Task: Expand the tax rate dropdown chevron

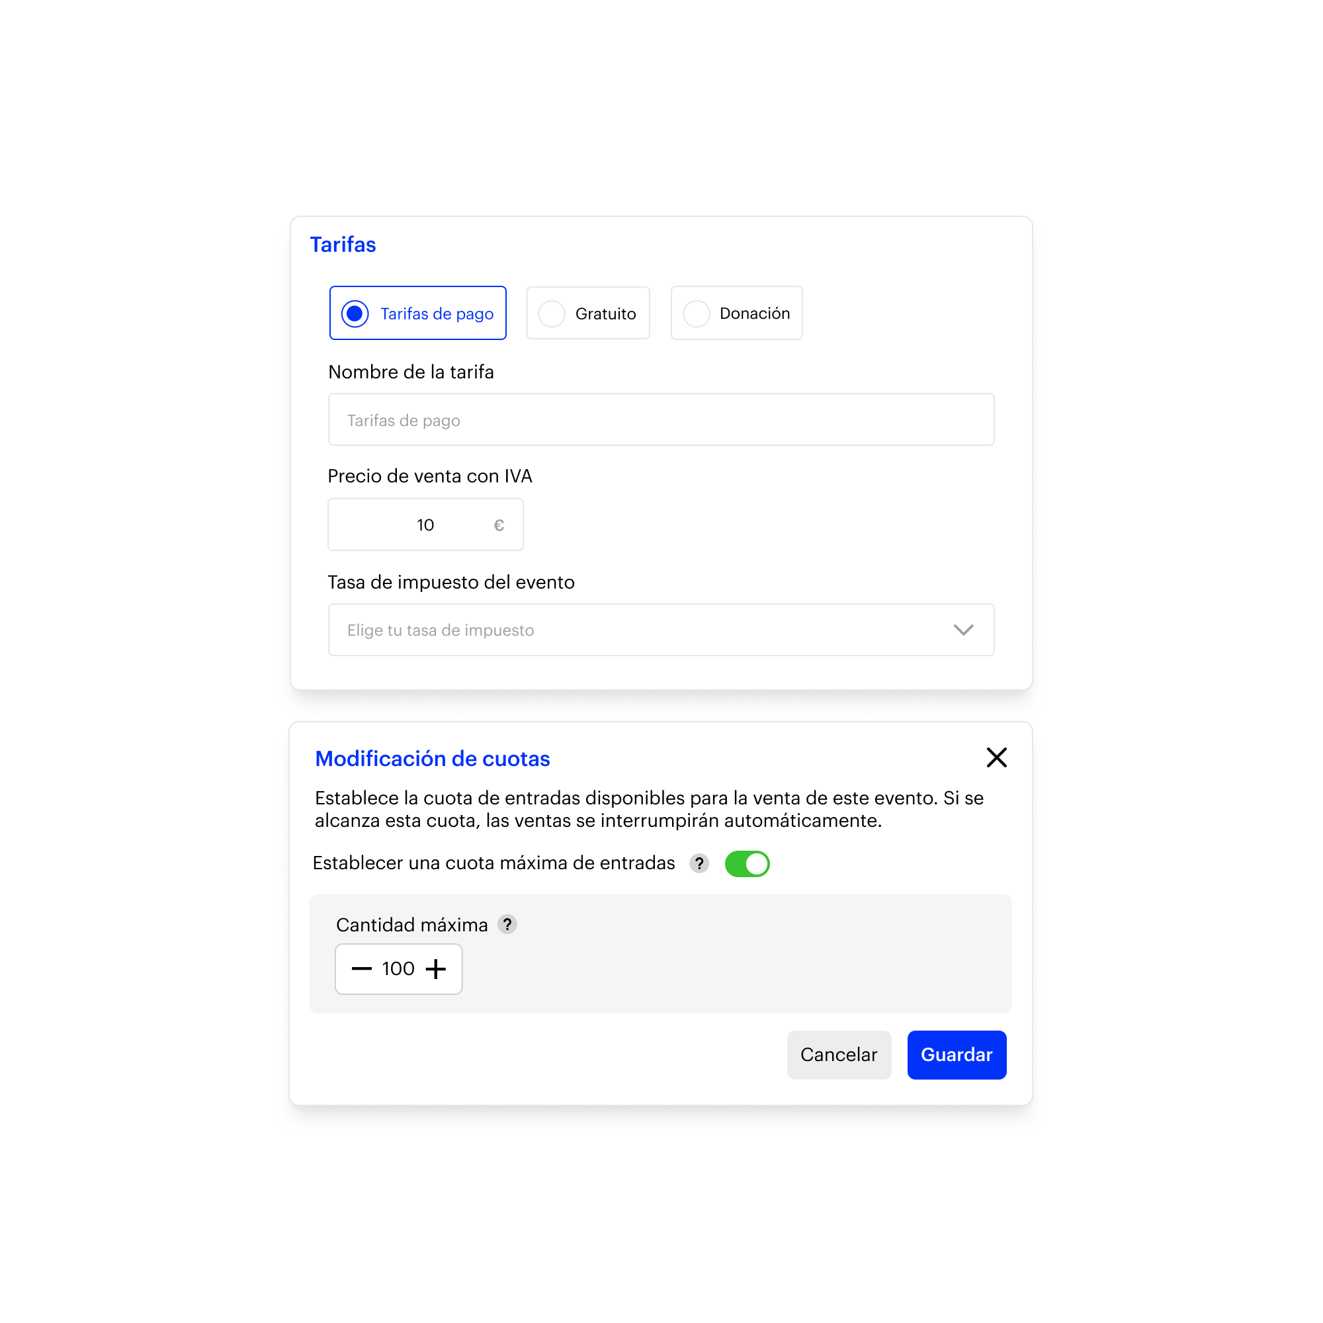Action: tap(964, 630)
